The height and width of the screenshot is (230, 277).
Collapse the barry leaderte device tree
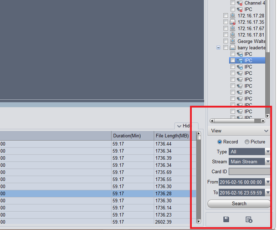(218, 48)
